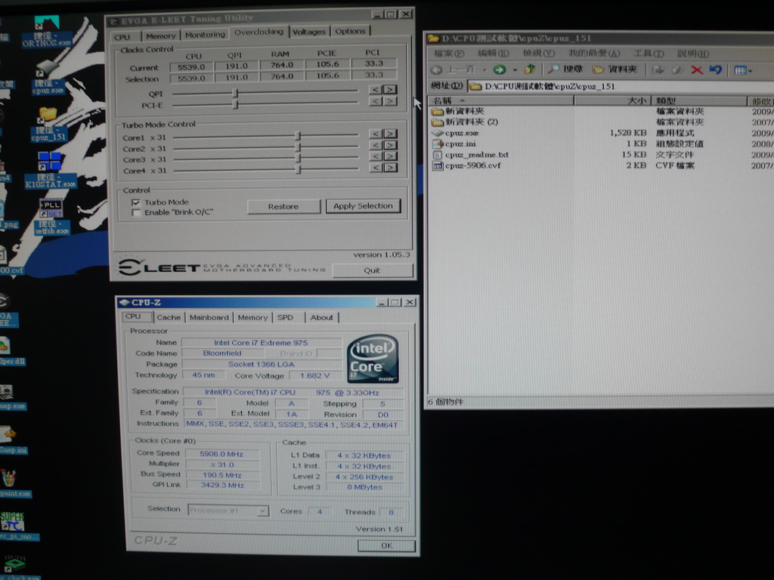
Task: Uncheck the Turbo Mode checkbox
Action: click(x=136, y=202)
